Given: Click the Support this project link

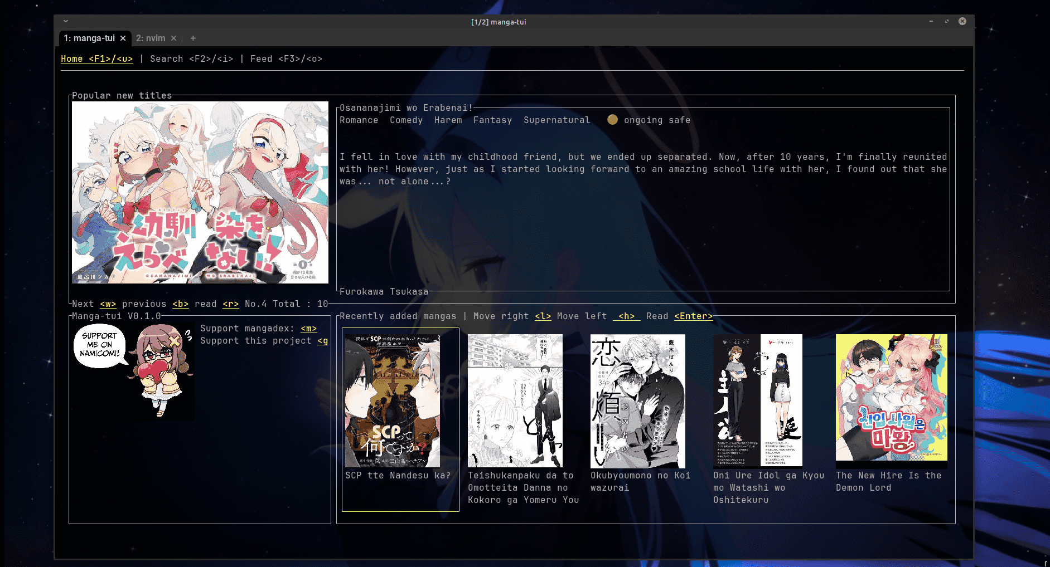Looking at the screenshot, I should (x=264, y=341).
